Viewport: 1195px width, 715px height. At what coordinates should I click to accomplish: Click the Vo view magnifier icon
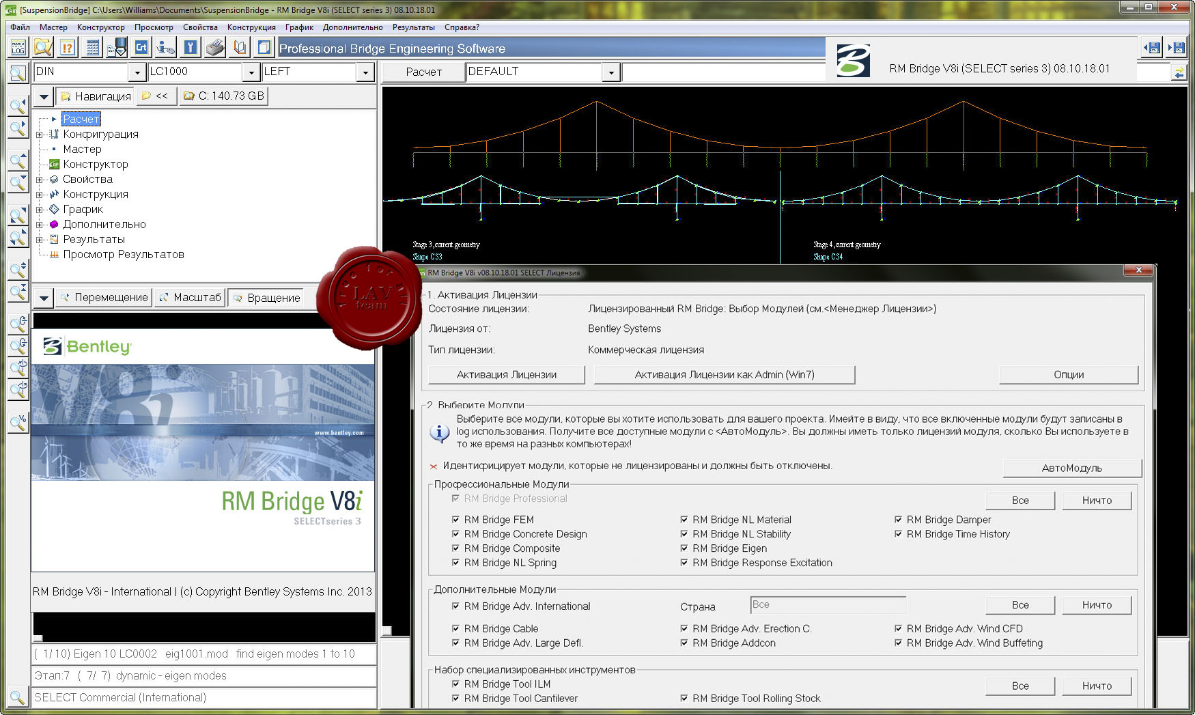[x=18, y=422]
